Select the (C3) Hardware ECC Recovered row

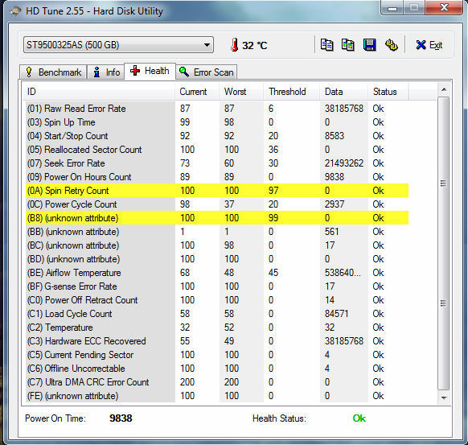click(217, 341)
